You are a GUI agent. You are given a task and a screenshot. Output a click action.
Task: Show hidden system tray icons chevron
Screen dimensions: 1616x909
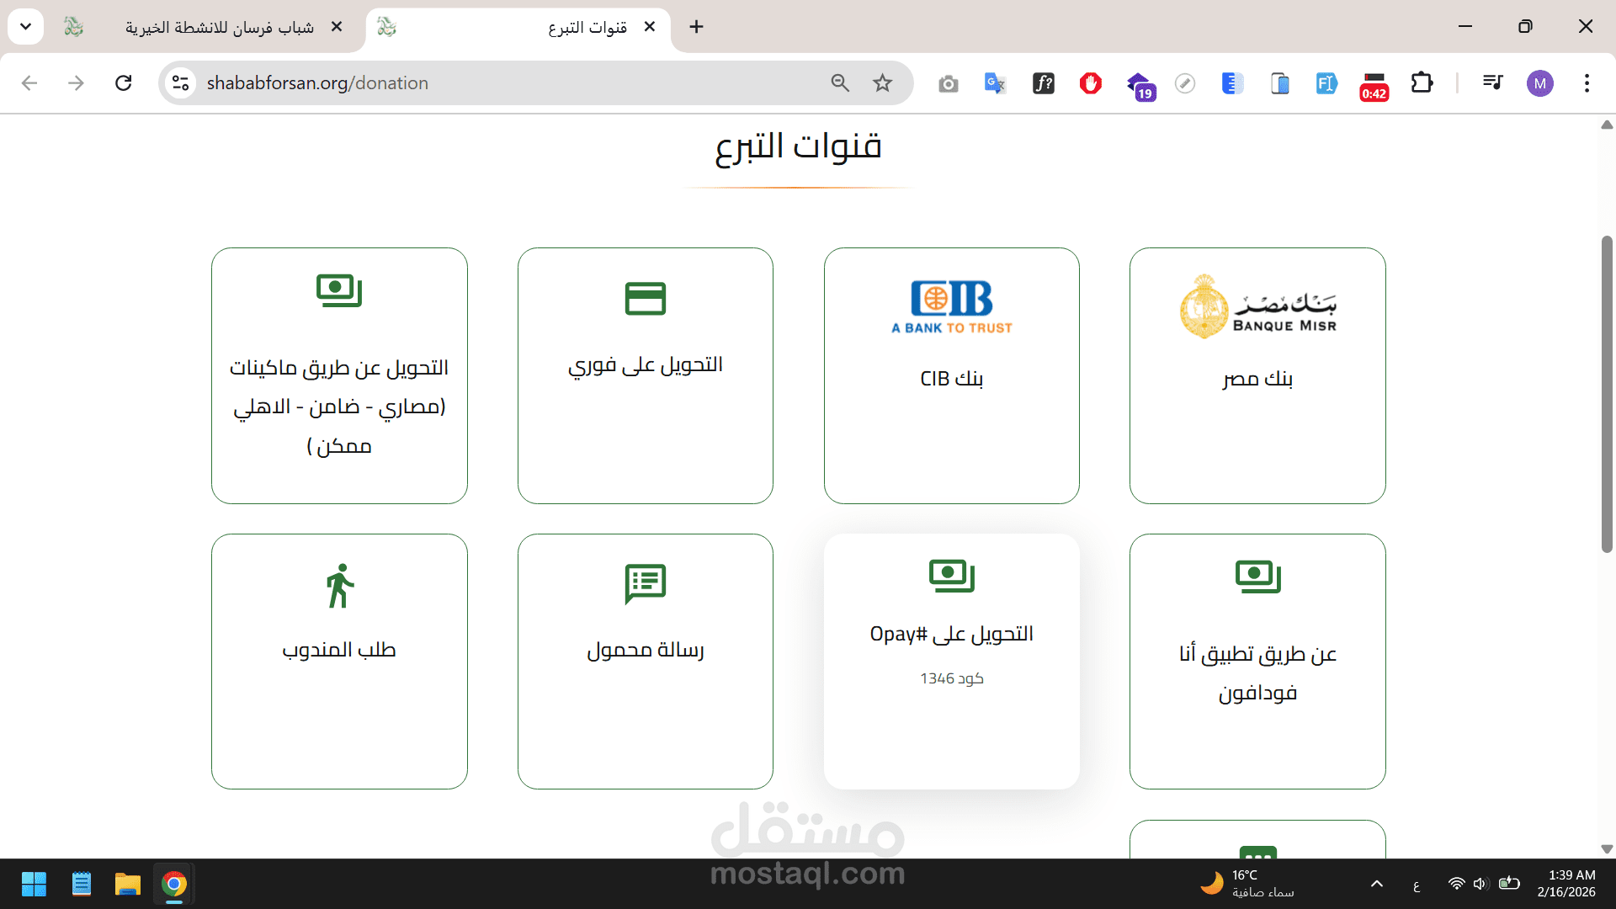(x=1377, y=884)
